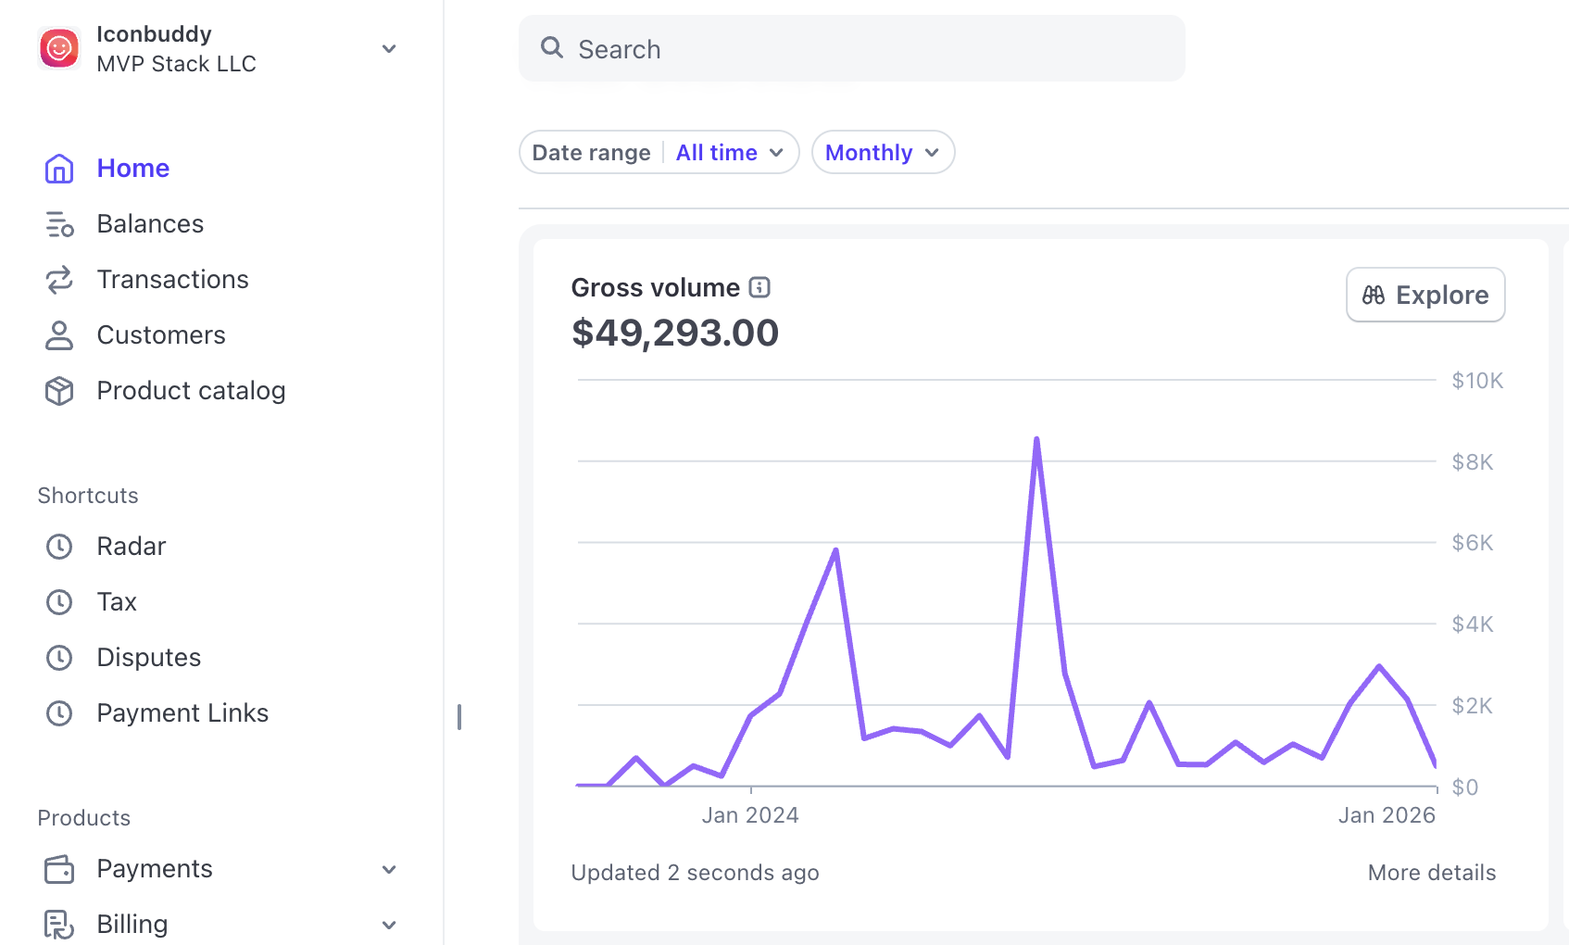Click the clock icon beside Disputes
Viewport: 1569px width, 945px height.
(x=59, y=658)
